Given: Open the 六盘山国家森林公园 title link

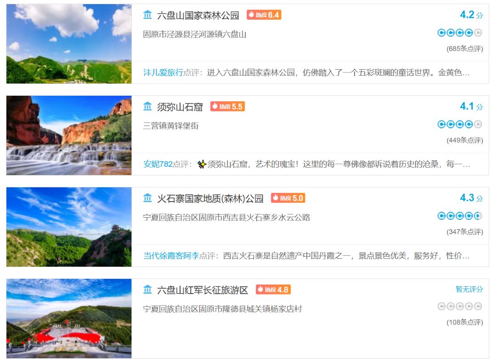Looking at the screenshot, I should 198,15.
